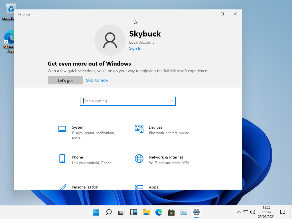
Task: Click the Settings window vertical scrollbar
Action: click(241, 66)
